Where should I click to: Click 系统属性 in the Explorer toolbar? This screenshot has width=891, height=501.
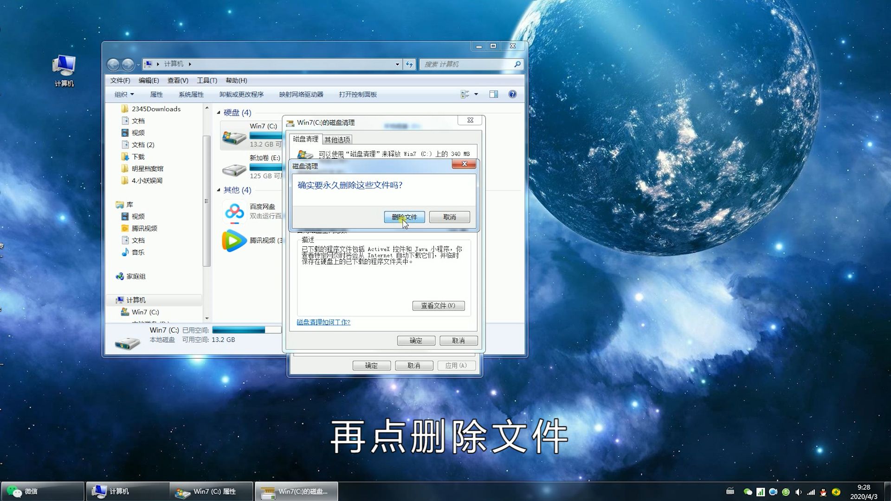(191, 94)
